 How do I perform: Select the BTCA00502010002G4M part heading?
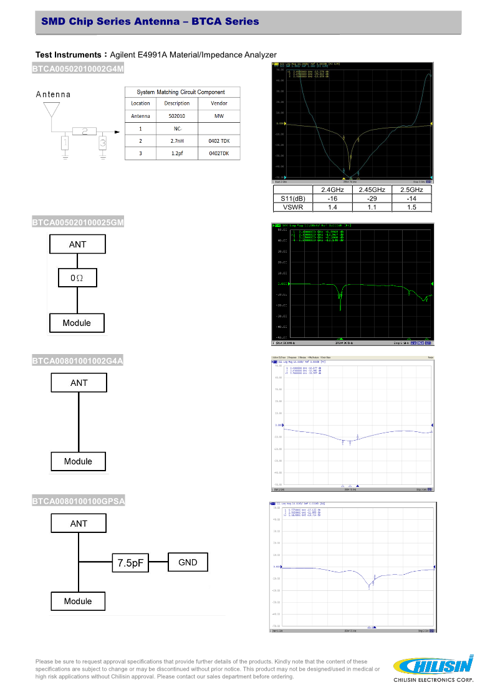click(78, 69)
